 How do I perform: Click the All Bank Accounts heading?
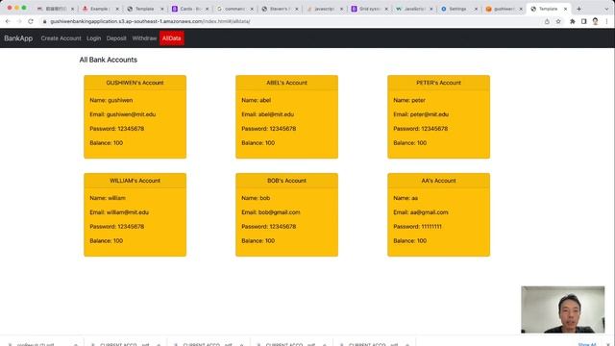(x=109, y=60)
